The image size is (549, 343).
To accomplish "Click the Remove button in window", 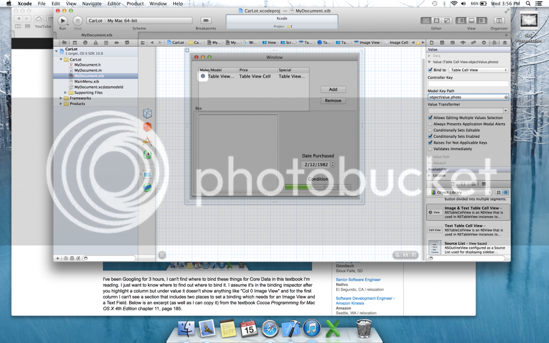I will (333, 101).
